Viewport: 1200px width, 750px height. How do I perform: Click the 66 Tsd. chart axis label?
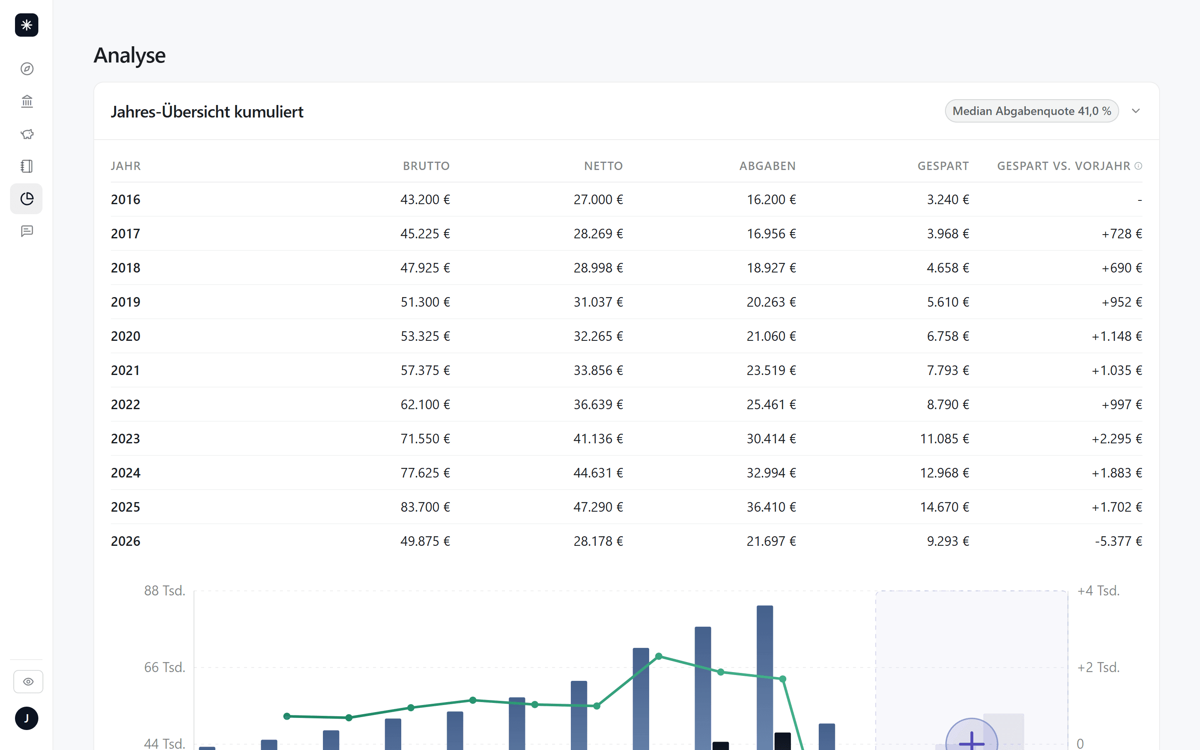pyautogui.click(x=165, y=667)
